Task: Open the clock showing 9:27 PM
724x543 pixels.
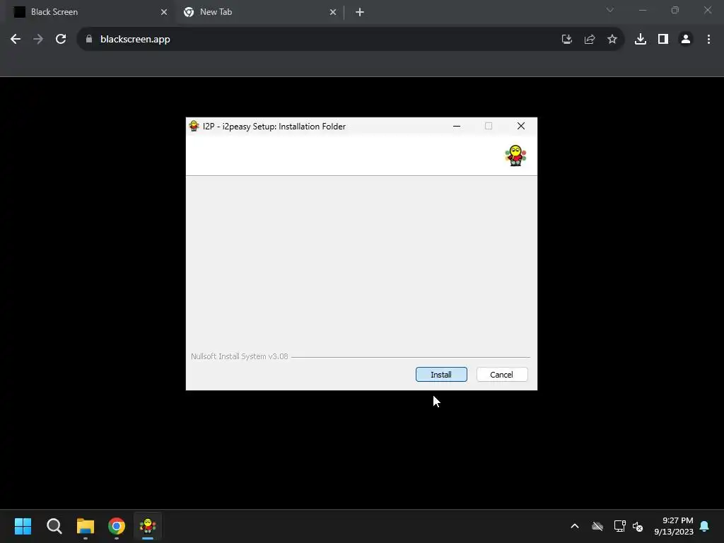Action: click(674, 526)
